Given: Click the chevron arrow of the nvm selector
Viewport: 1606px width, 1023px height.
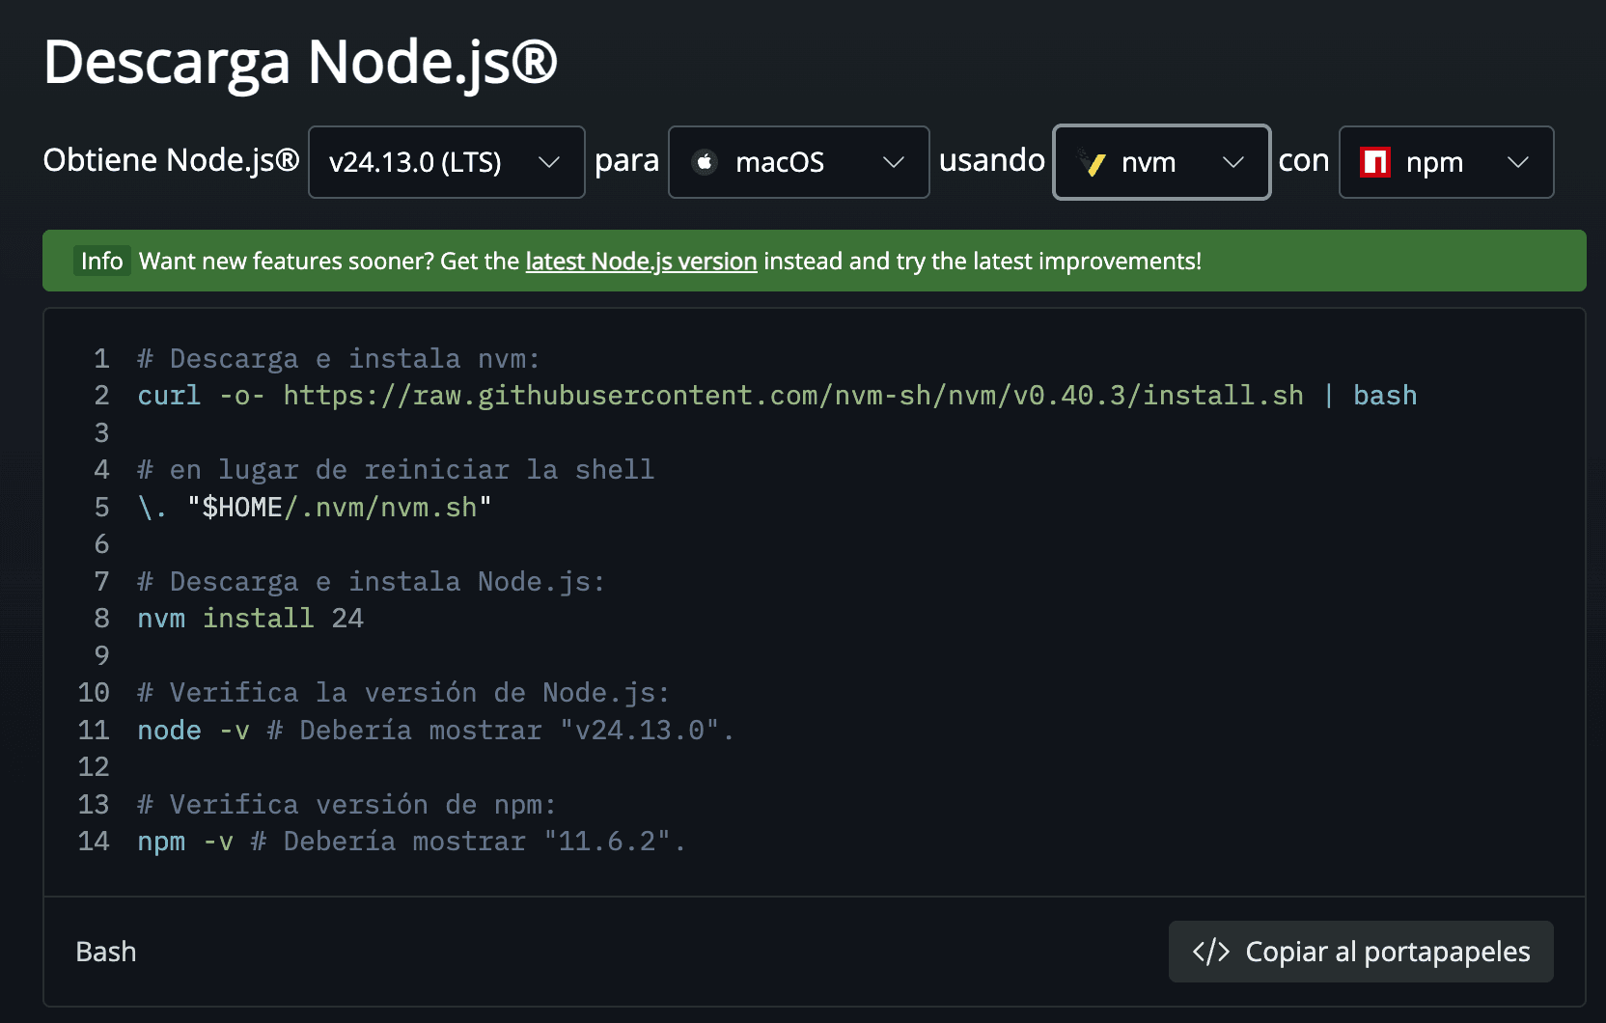Looking at the screenshot, I should pyautogui.click(x=1233, y=162).
